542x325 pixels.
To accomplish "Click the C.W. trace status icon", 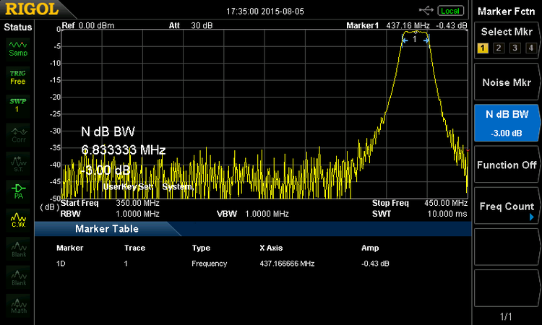I will coord(17,219).
